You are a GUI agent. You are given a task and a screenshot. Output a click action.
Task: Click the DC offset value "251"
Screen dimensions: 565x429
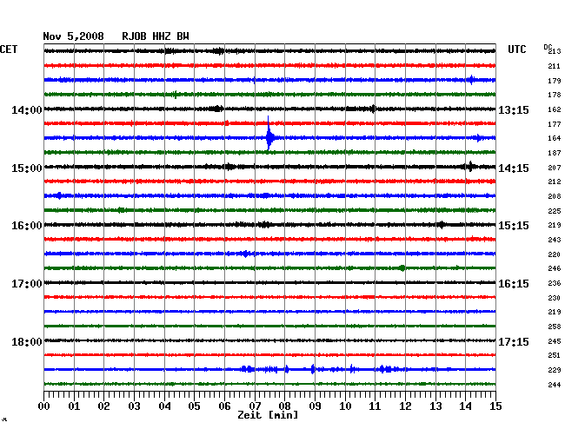(x=555, y=355)
